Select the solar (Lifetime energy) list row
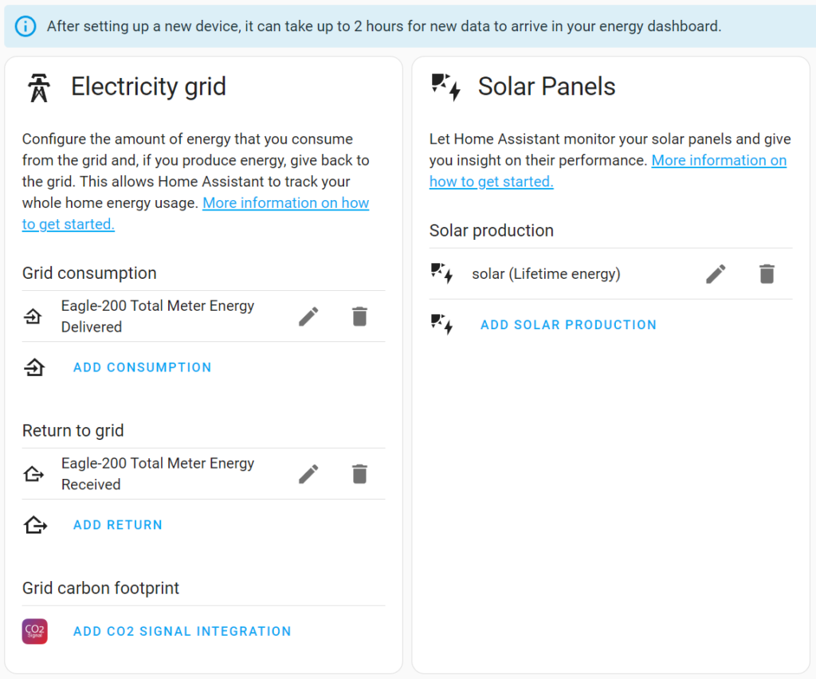The height and width of the screenshot is (679, 816). 610,273
